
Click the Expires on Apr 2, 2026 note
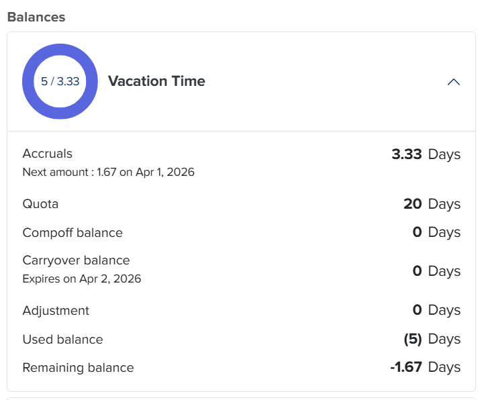click(x=82, y=279)
